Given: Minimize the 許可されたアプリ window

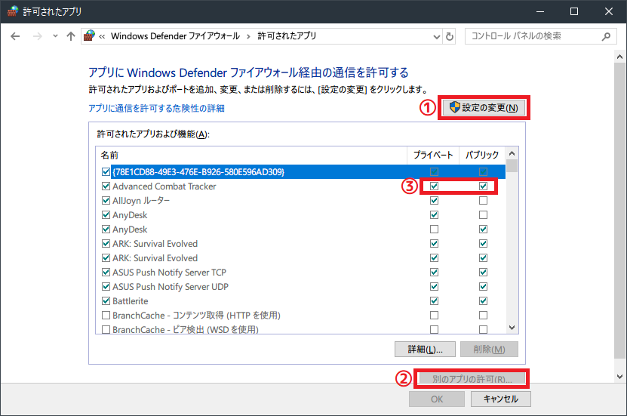Looking at the screenshot, I should 540,11.
